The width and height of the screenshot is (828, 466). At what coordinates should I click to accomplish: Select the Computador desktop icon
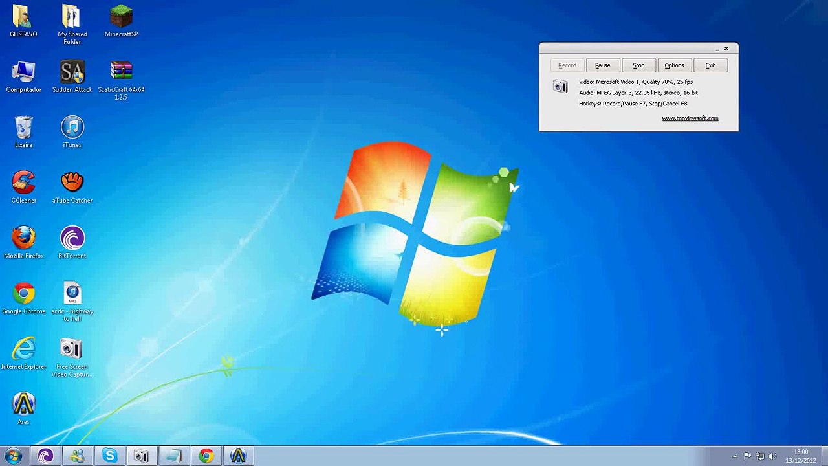click(23, 77)
